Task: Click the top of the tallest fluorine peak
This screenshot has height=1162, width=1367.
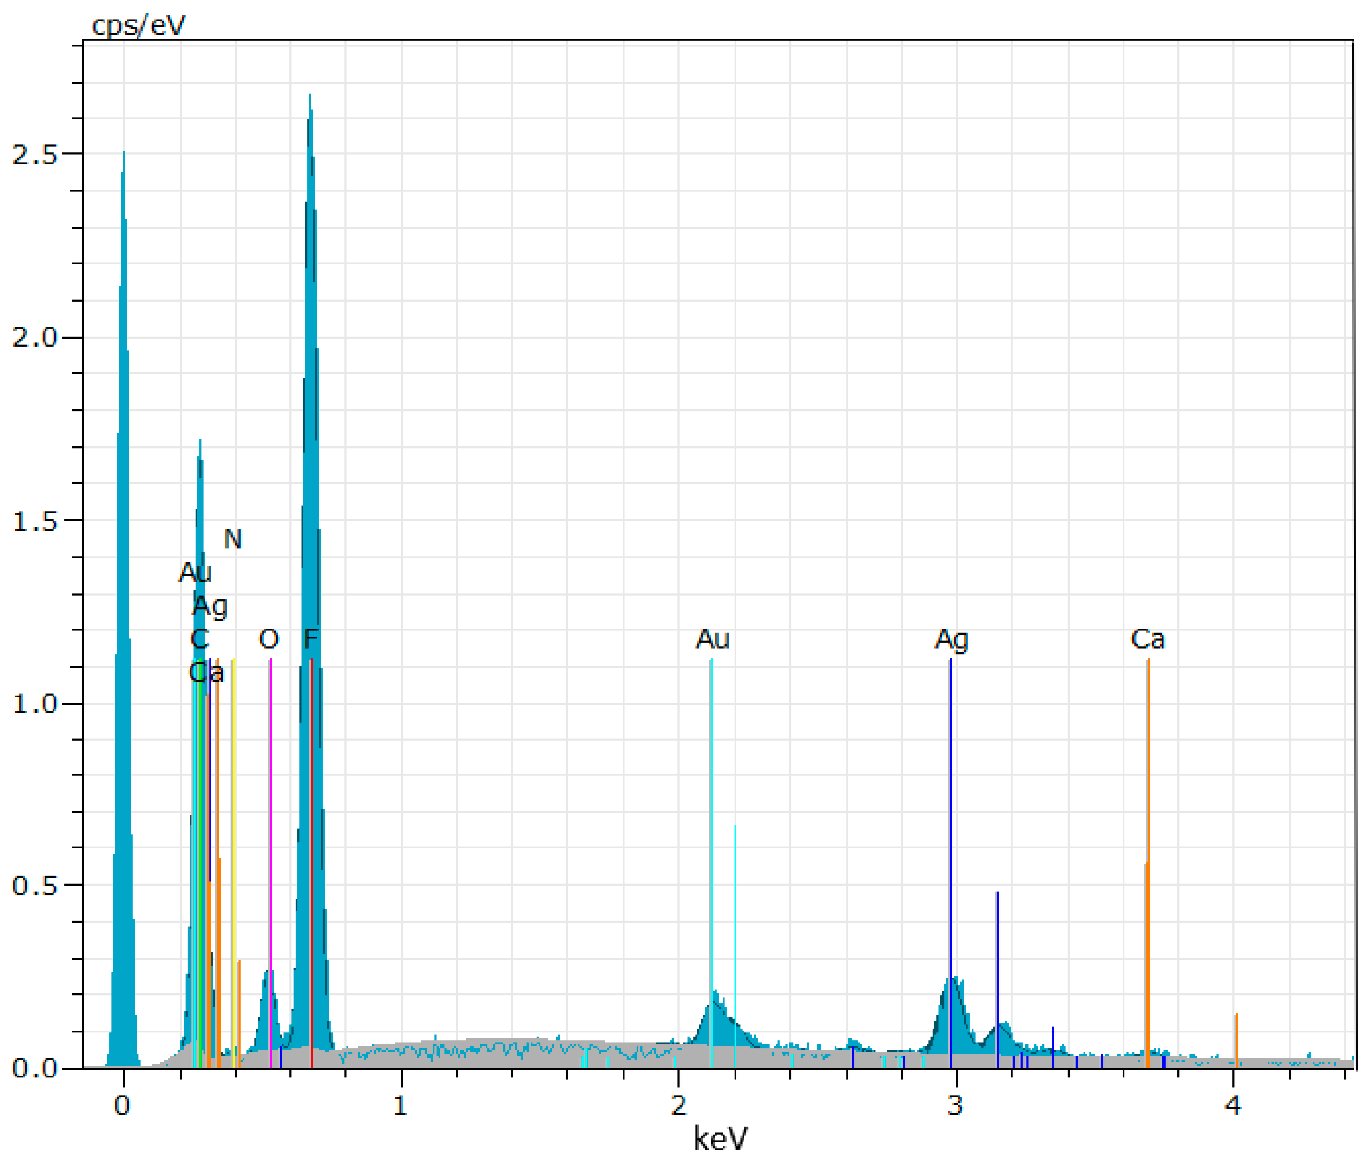Action: pos(309,97)
